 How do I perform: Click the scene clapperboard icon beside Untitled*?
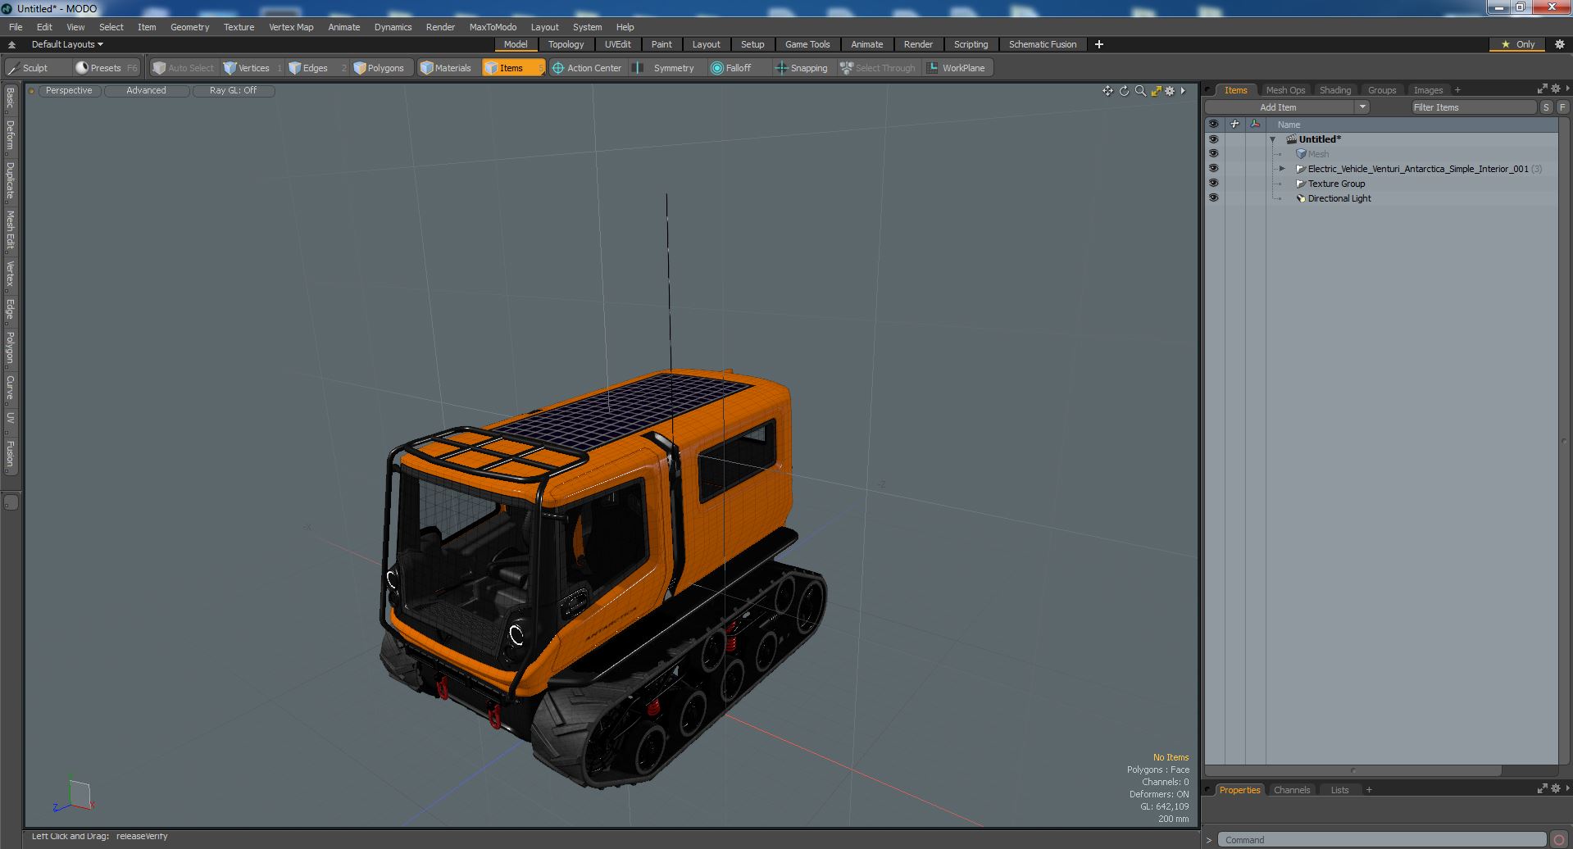(x=1291, y=139)
